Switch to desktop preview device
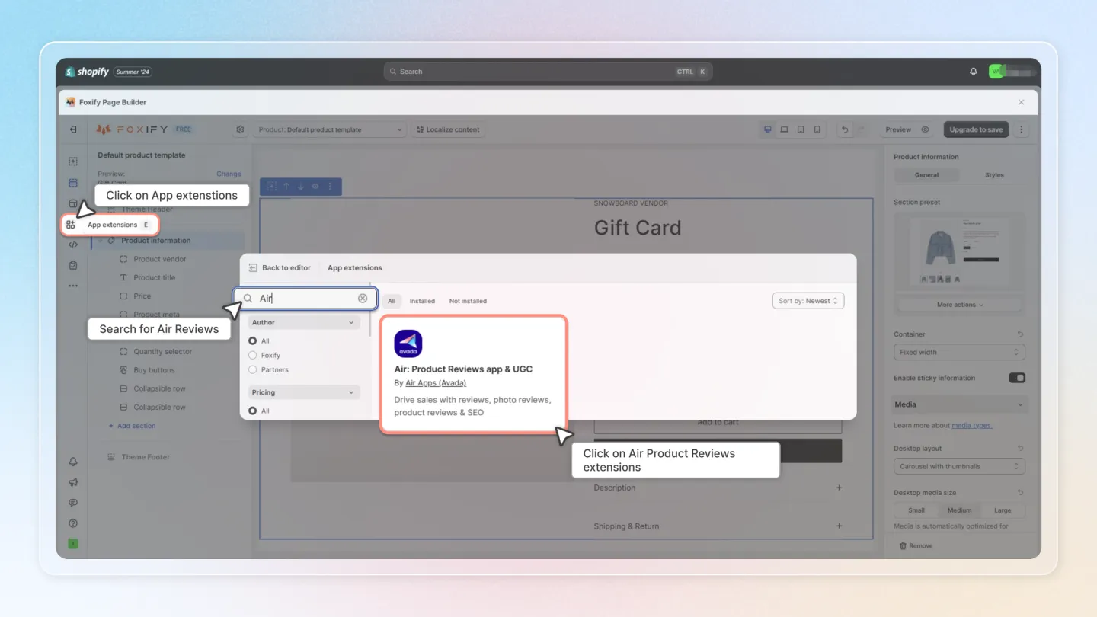The height and width of the screenshot is (617, 1097). 768,129
